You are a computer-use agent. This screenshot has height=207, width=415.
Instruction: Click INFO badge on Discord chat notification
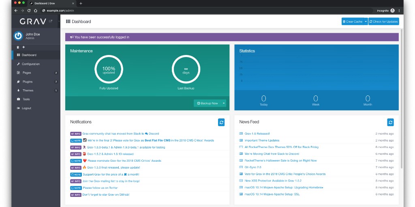[x=76, y=134]
